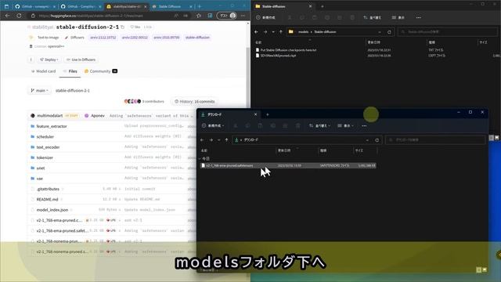Open the model_index.json file
The height and width of the screenshot is (282, 501).
tap(52, 210)
